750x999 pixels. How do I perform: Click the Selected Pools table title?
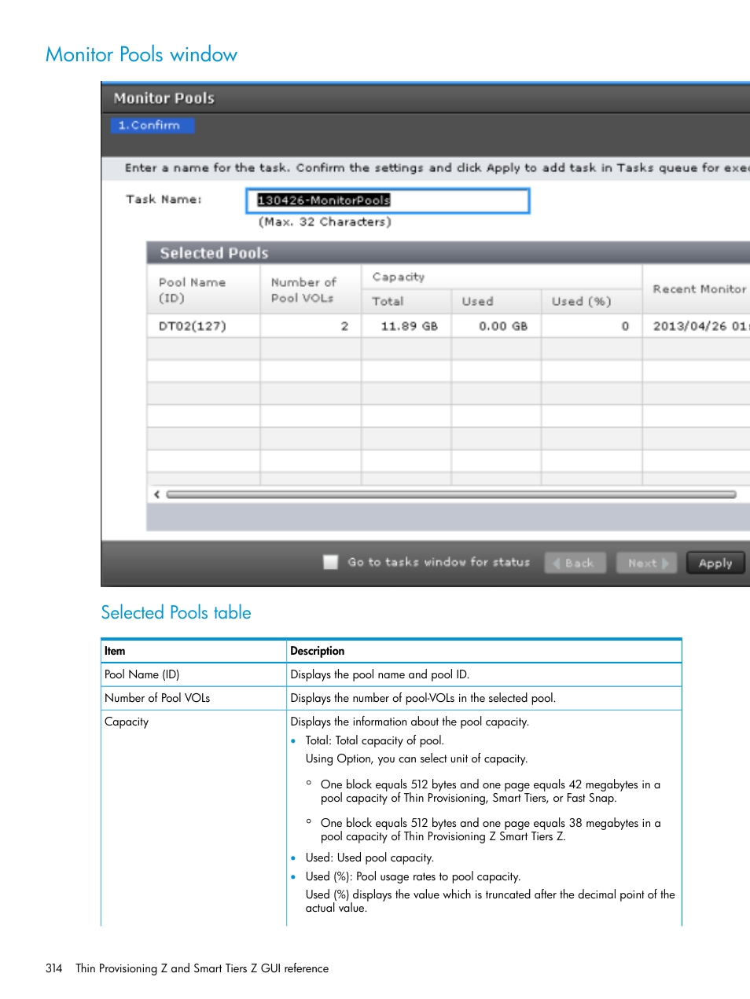coord(214,253)
